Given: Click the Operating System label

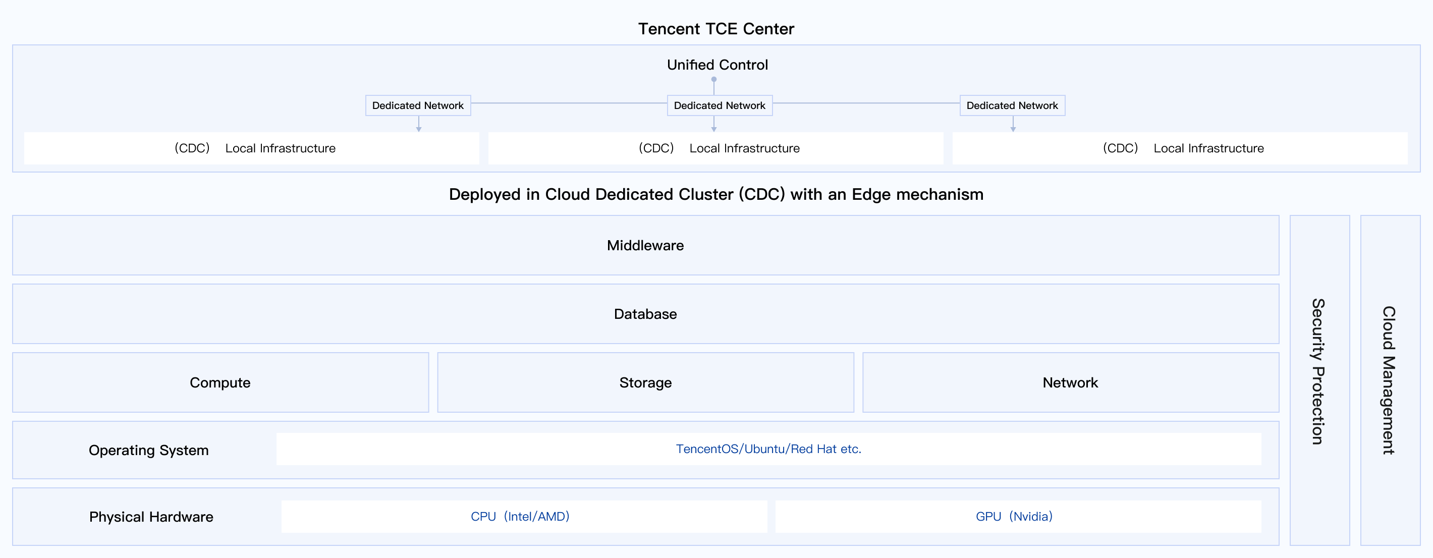Looking at the screenshot, I should click(148, 450).
